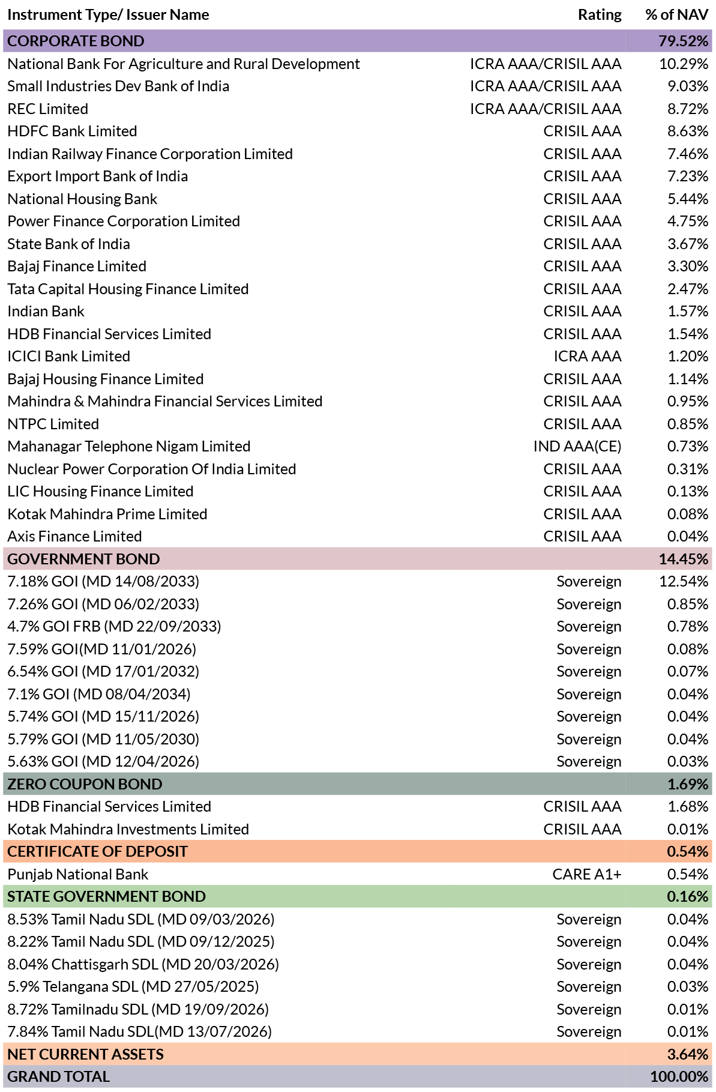
Task: Select the REC Limited row
Action: pos(358,109)
